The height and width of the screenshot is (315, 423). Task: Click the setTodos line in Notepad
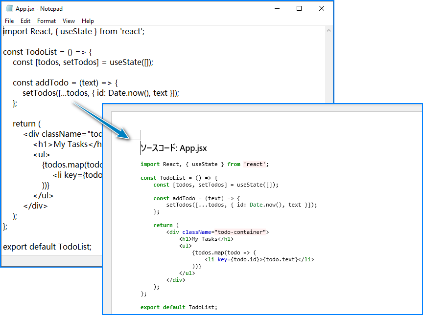tap(101, 93)
